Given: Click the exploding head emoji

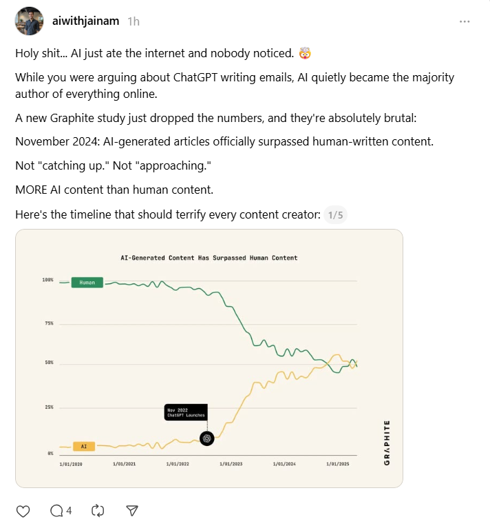Looking at the screenshot, I should click(304, 53).
